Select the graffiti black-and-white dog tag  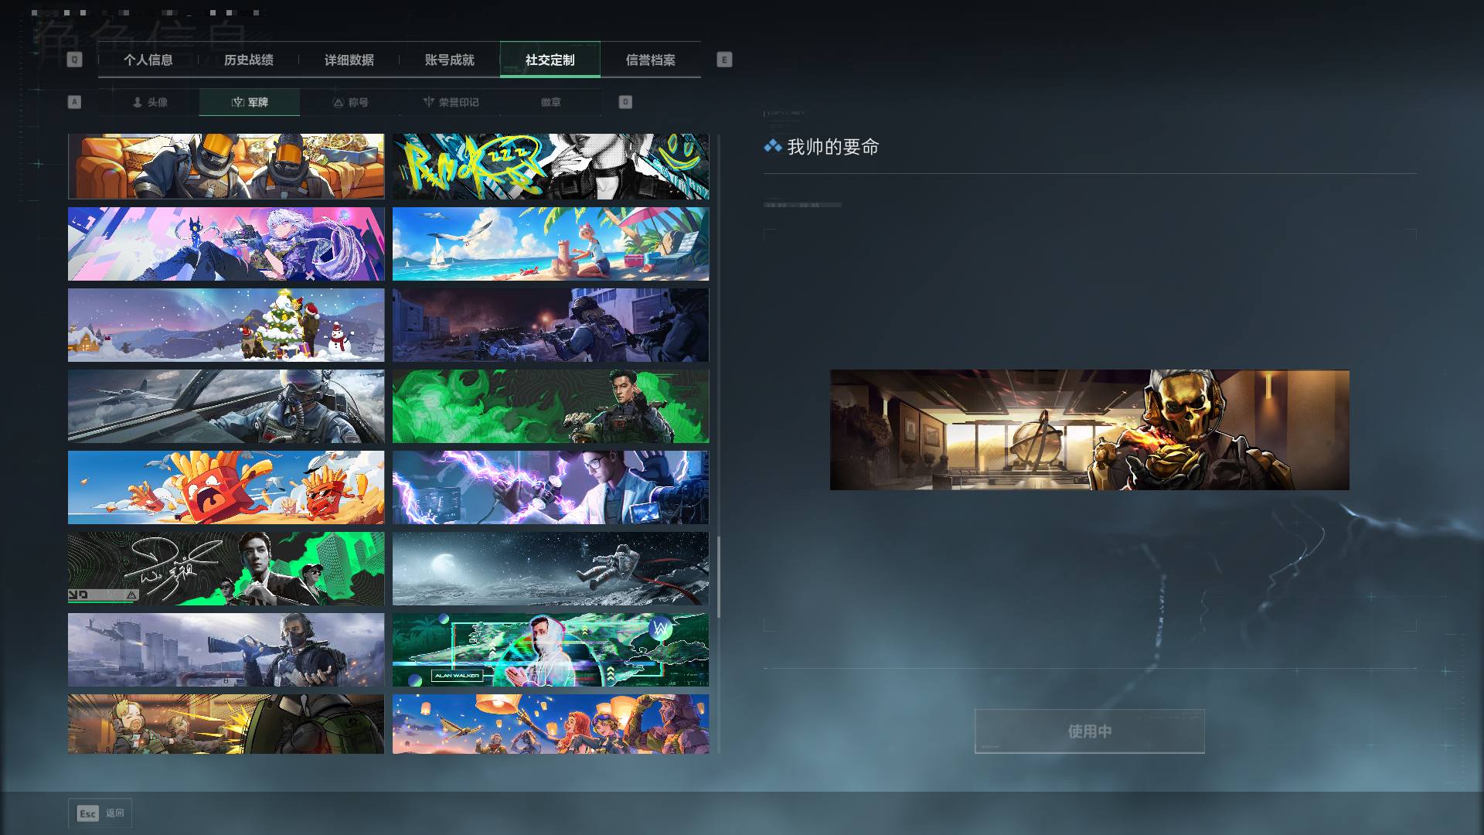(550, 166)
